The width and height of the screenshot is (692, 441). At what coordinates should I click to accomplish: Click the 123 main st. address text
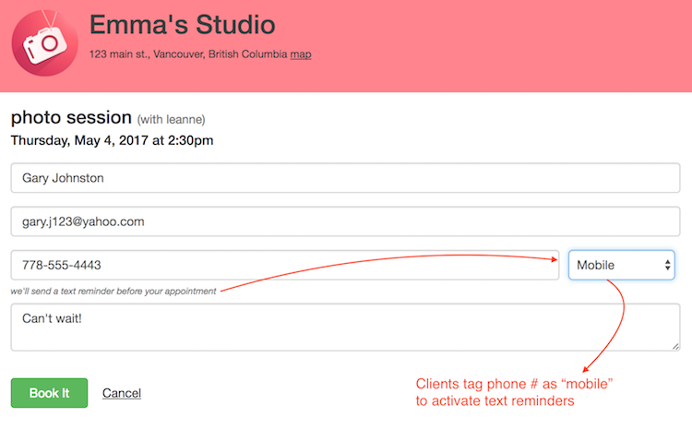coord(188,54)
